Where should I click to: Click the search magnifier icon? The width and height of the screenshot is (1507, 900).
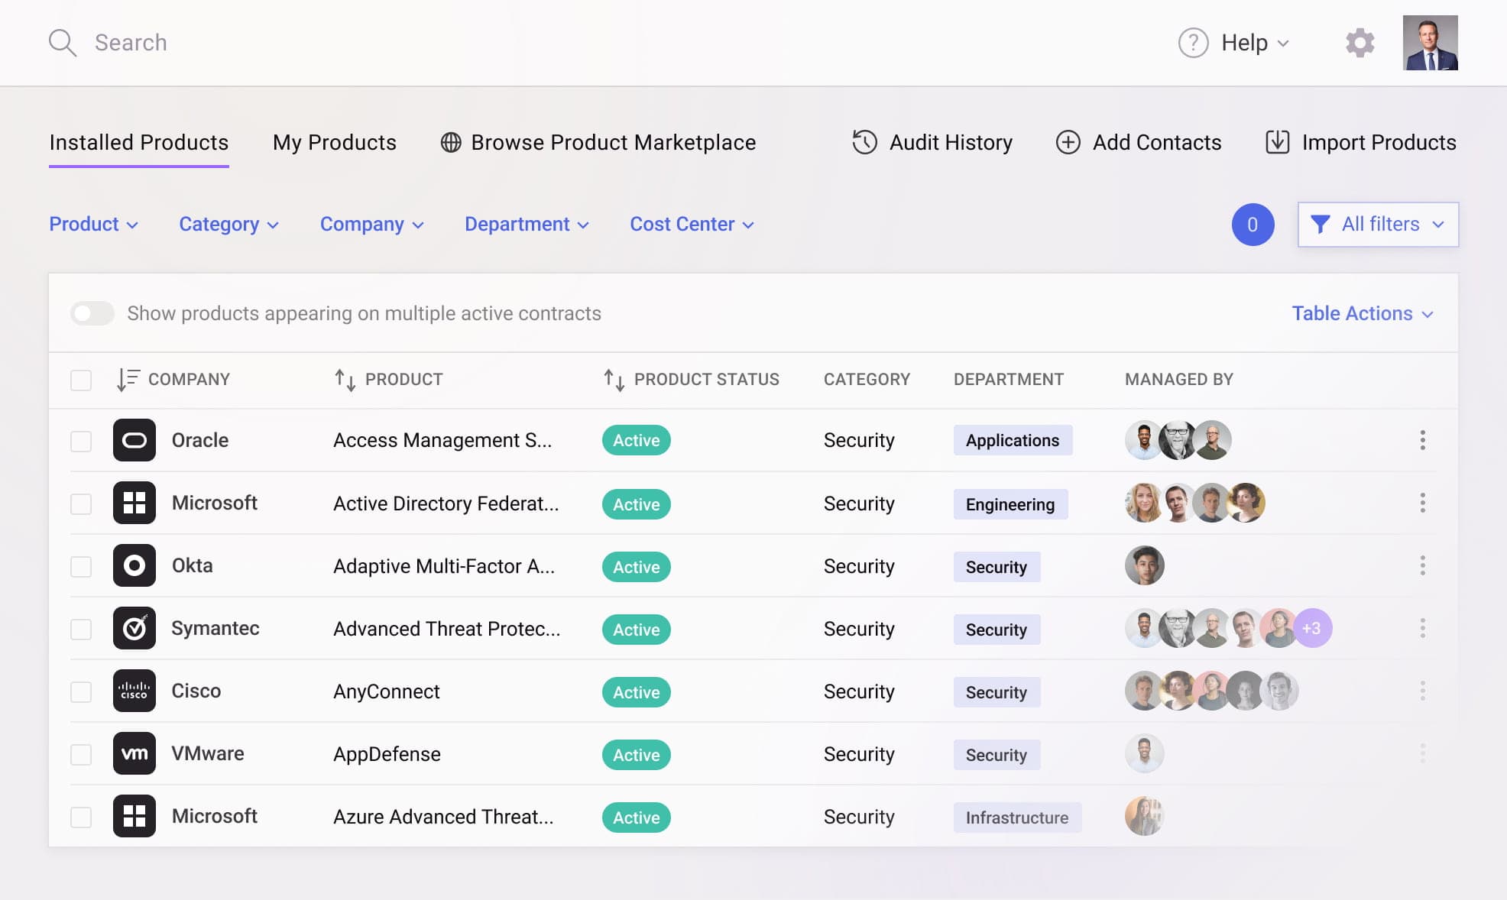[x=63, y=43]
